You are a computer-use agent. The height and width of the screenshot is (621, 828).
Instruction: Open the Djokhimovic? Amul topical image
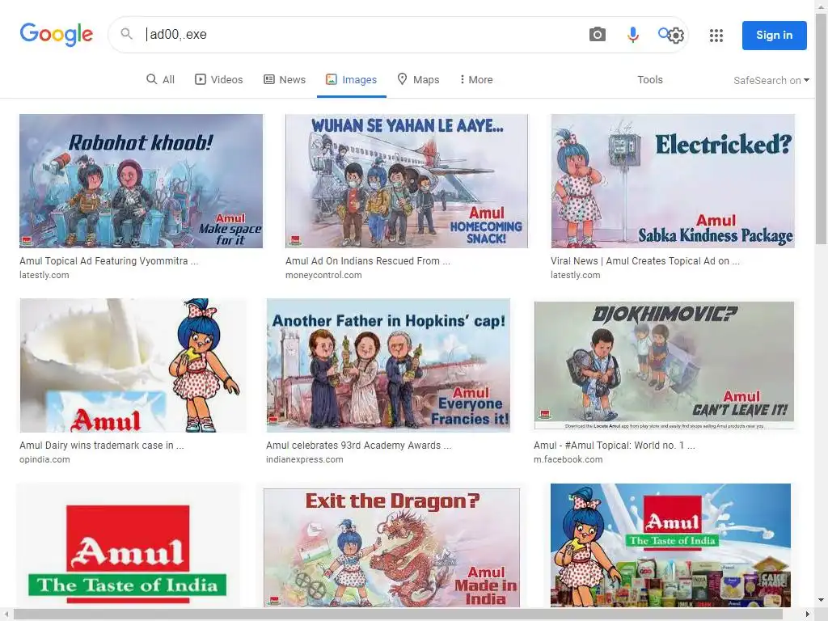pos(664,365)
